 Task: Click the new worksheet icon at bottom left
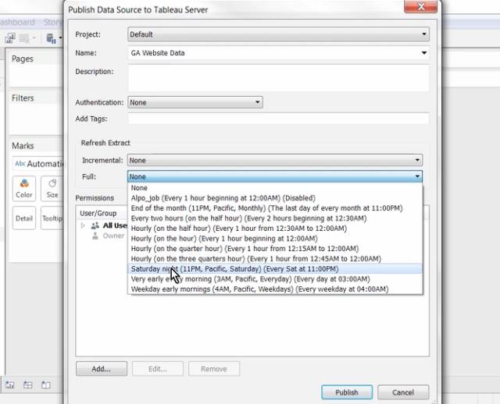(9, 385)
